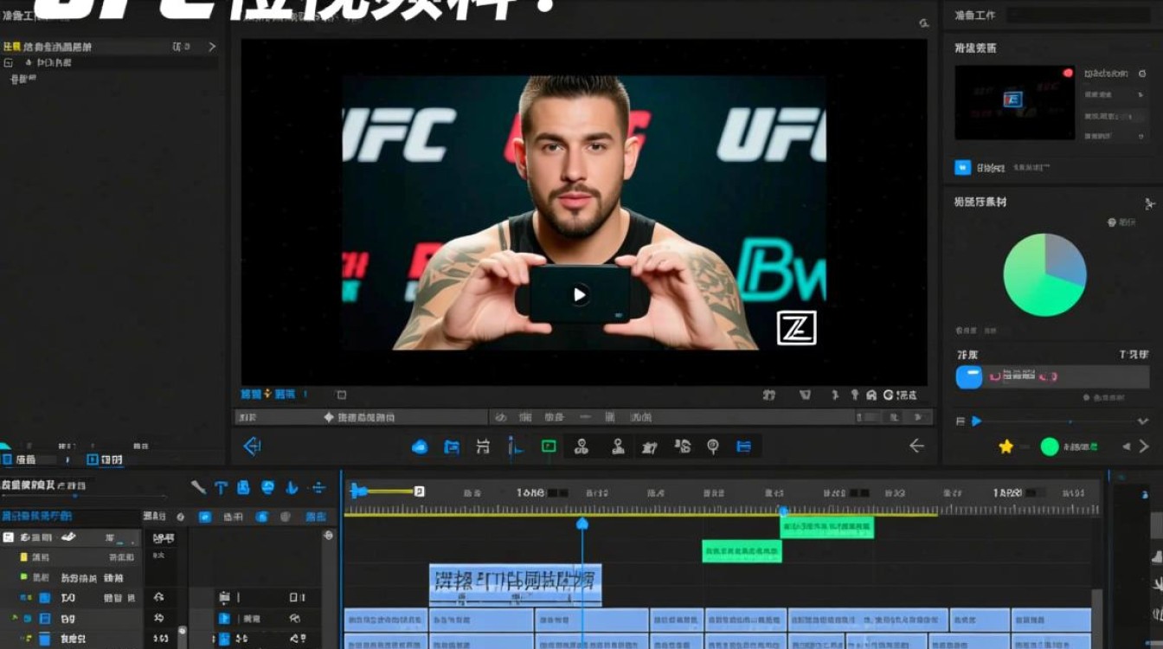Click the small blue square icon below the thumbnail
Viewport: 1163px width, 649px height.
tap(962, 168)
